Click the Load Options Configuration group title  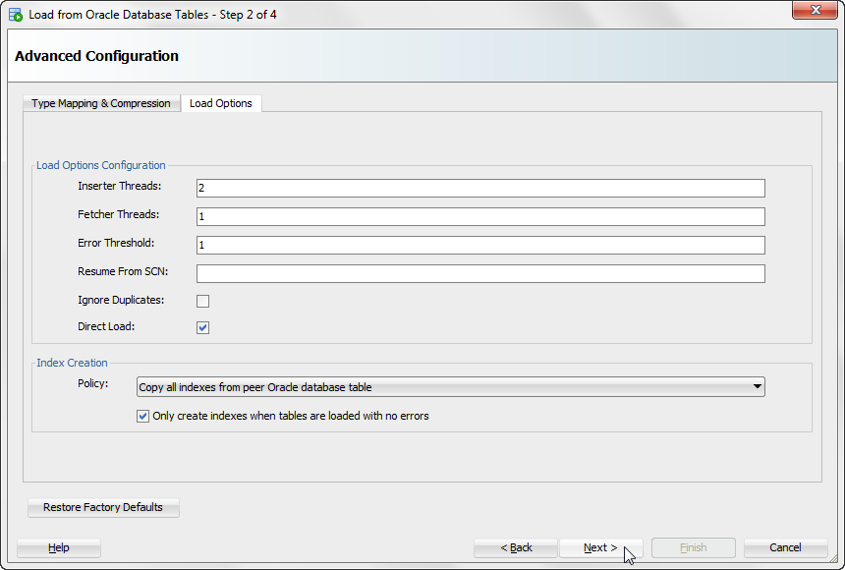pos(101,165)
